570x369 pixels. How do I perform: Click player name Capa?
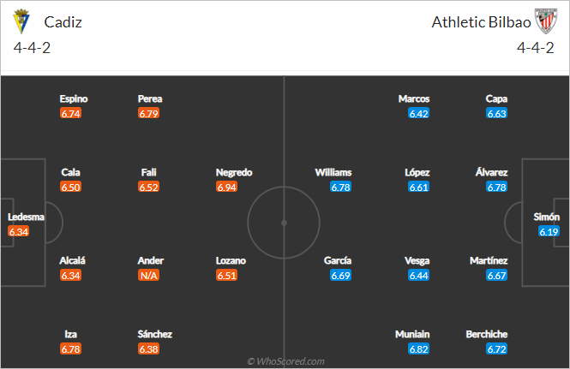click(x=497, y=98)
